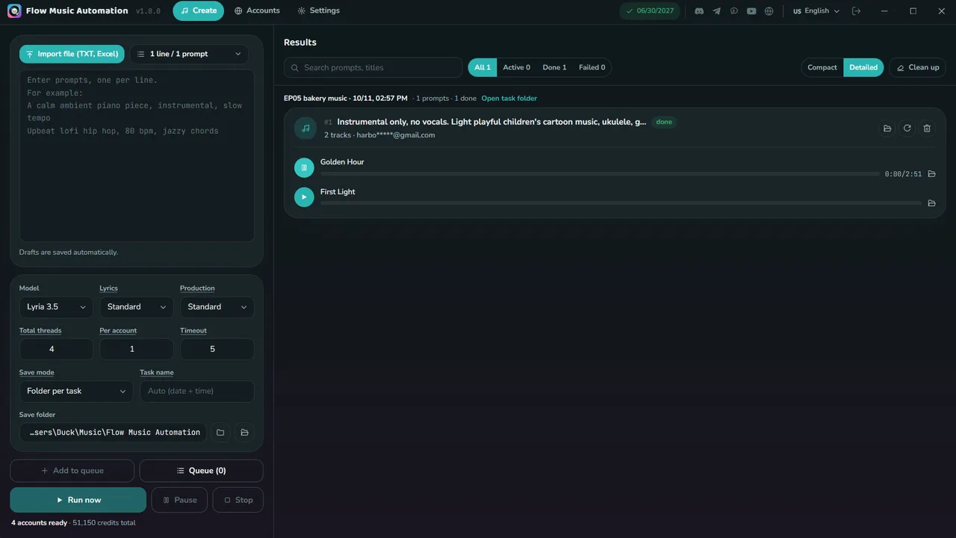Click the Per account field
This screenshot has width=956, height=538.
[x=137, y=349]
